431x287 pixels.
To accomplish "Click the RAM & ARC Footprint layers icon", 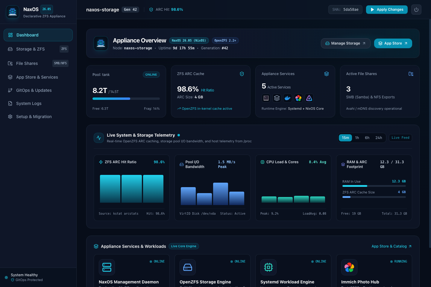I will 343,164.
